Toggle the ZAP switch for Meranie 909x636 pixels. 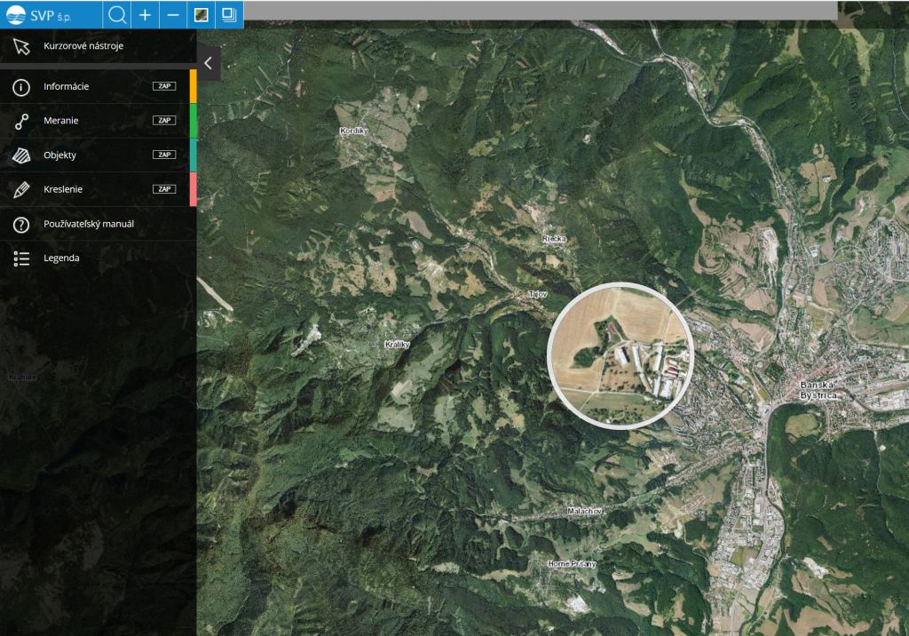coord(164,120)
